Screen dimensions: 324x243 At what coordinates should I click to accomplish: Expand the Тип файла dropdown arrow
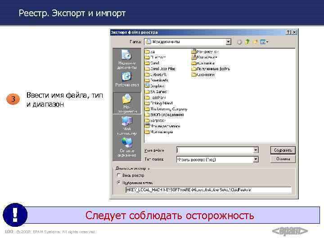tap(256, 159)
